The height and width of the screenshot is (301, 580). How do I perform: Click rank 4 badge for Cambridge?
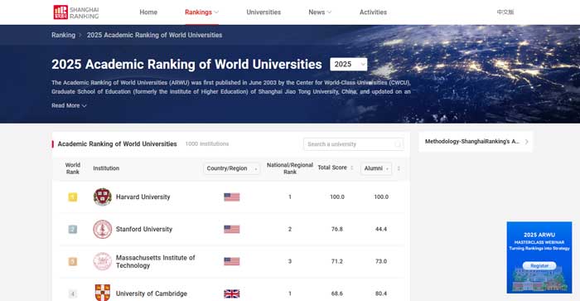pyautogui.click(x=73, y=294)
